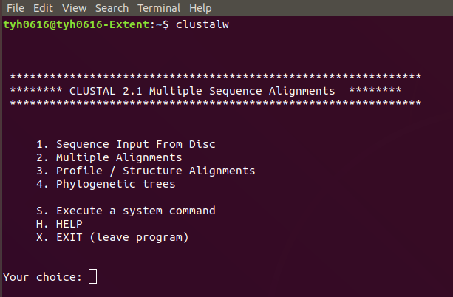453x297 pixels.
Task: Click the green tyh0616@tyh0616-Extent prompt
Action: point(76,24)
